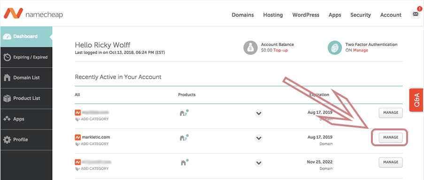Click Manage button for Nov 25, 2022 domain
Viewport: 424px width, 180px height.
click(x=391, y=162)
